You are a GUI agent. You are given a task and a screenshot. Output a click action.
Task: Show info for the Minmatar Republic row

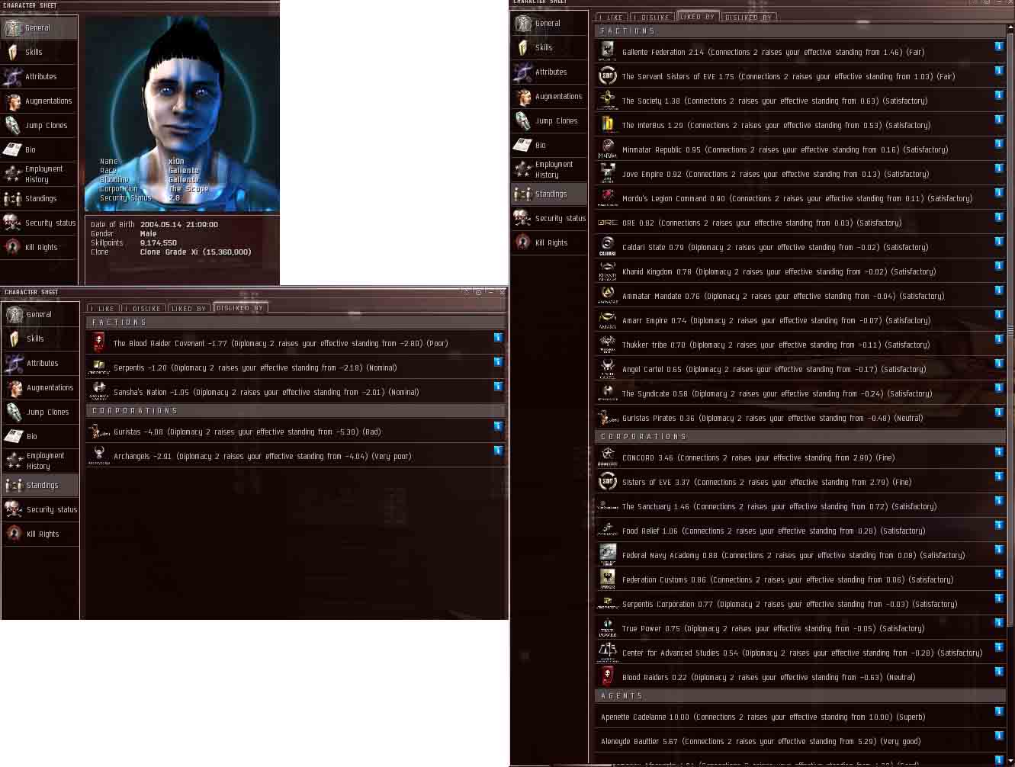999,143
